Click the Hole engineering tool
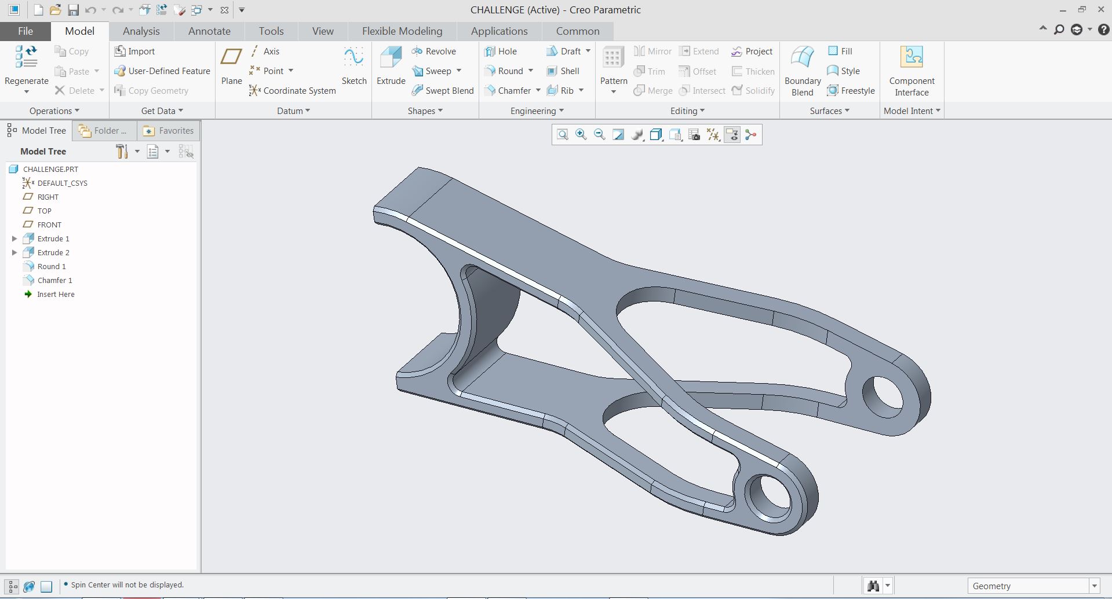The height and width of the screenshot is (599, 1112). 500,52
